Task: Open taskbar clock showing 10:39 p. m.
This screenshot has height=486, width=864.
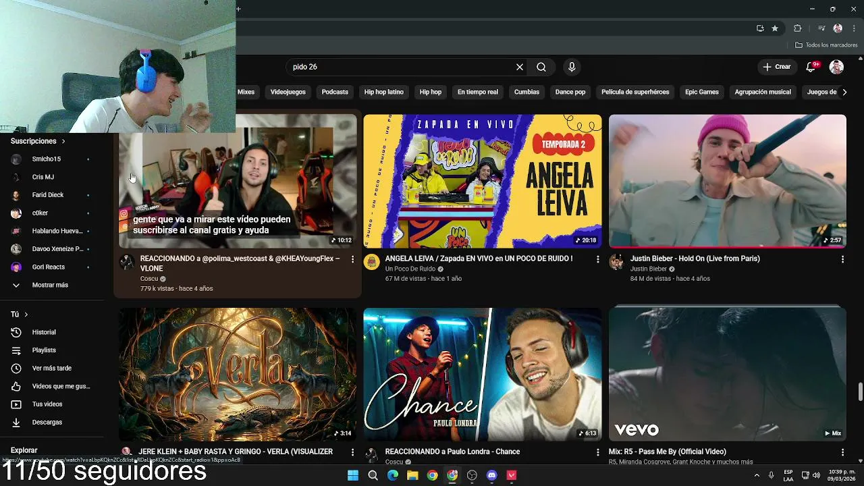Action: [841, 475]
